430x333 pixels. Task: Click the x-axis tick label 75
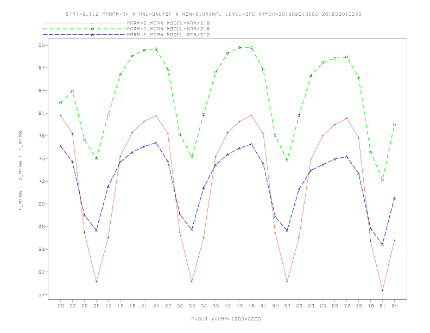point(359,306)
